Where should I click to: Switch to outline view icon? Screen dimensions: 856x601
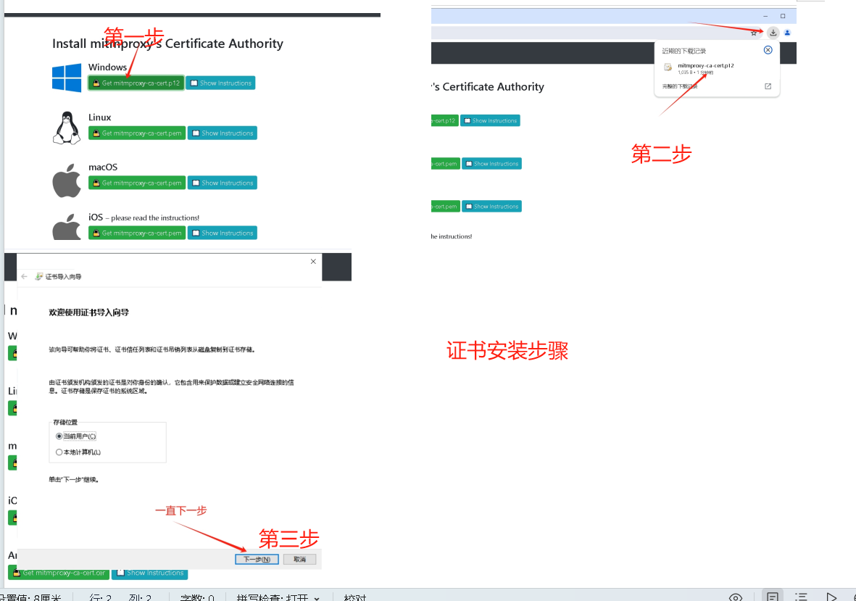click(x=802, y=597)
